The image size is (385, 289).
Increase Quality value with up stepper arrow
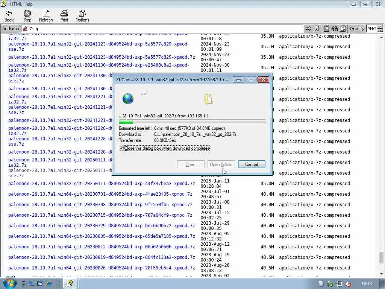click(x=380, y=27)
